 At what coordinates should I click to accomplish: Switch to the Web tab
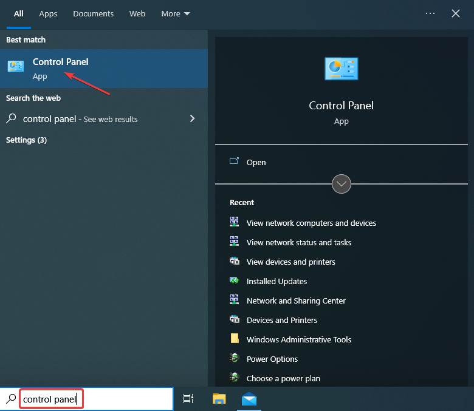click(x=137, y=14)
